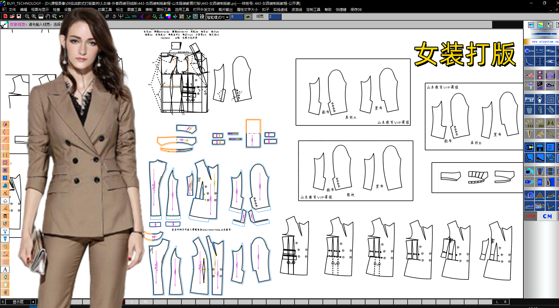Open the 裁片输出 menu
The width and height of the screenshot is (559, 308).
pyautogui.click(x=225, y=10)
